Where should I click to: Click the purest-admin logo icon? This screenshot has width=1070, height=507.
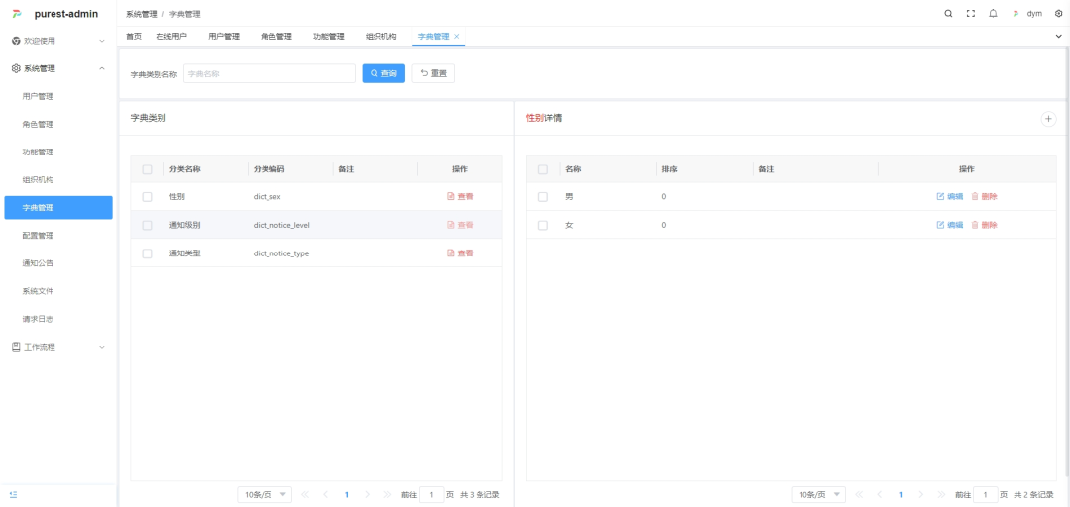click(17, 14)
